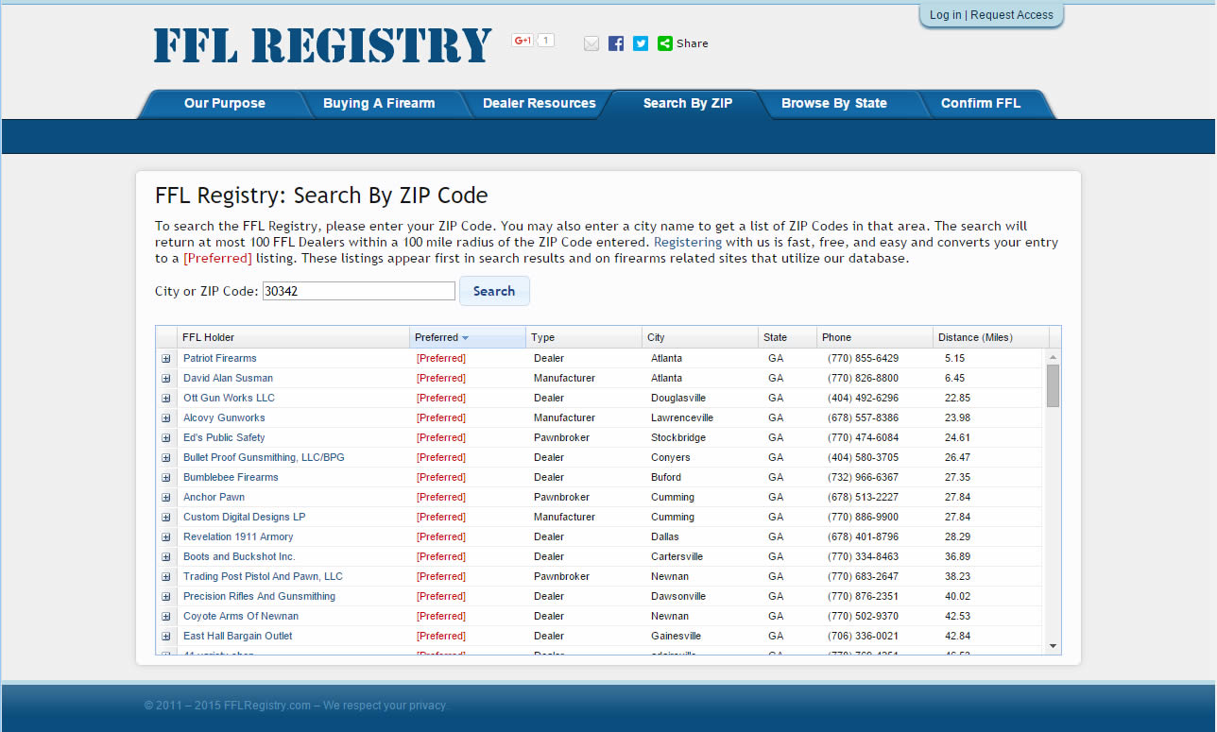The width and height of the screenshot is (1217, 732).
Task: Click the results scrollbar down arrow
Action: coord(1054,646)
